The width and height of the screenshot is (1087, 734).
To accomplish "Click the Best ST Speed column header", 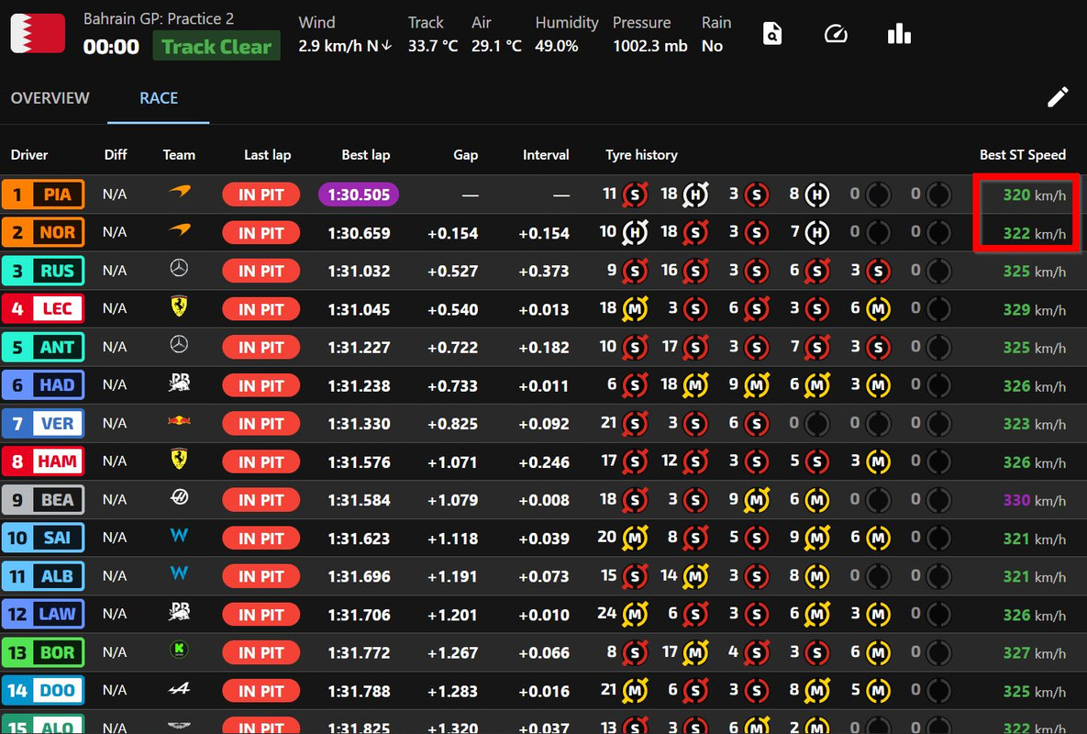I will pos(1023,154).
